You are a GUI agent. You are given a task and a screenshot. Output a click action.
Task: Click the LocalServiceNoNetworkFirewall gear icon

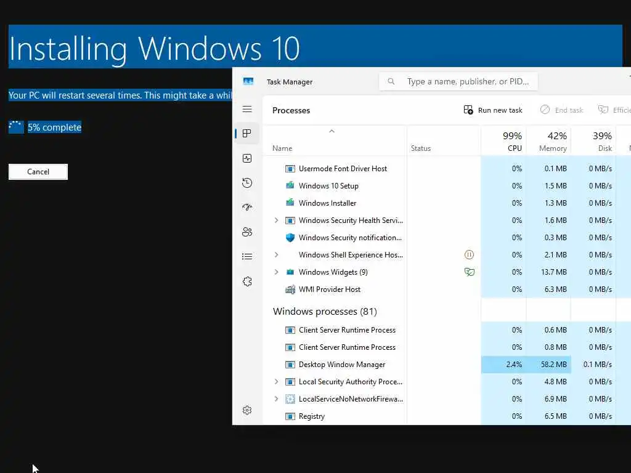coord(290,399)
